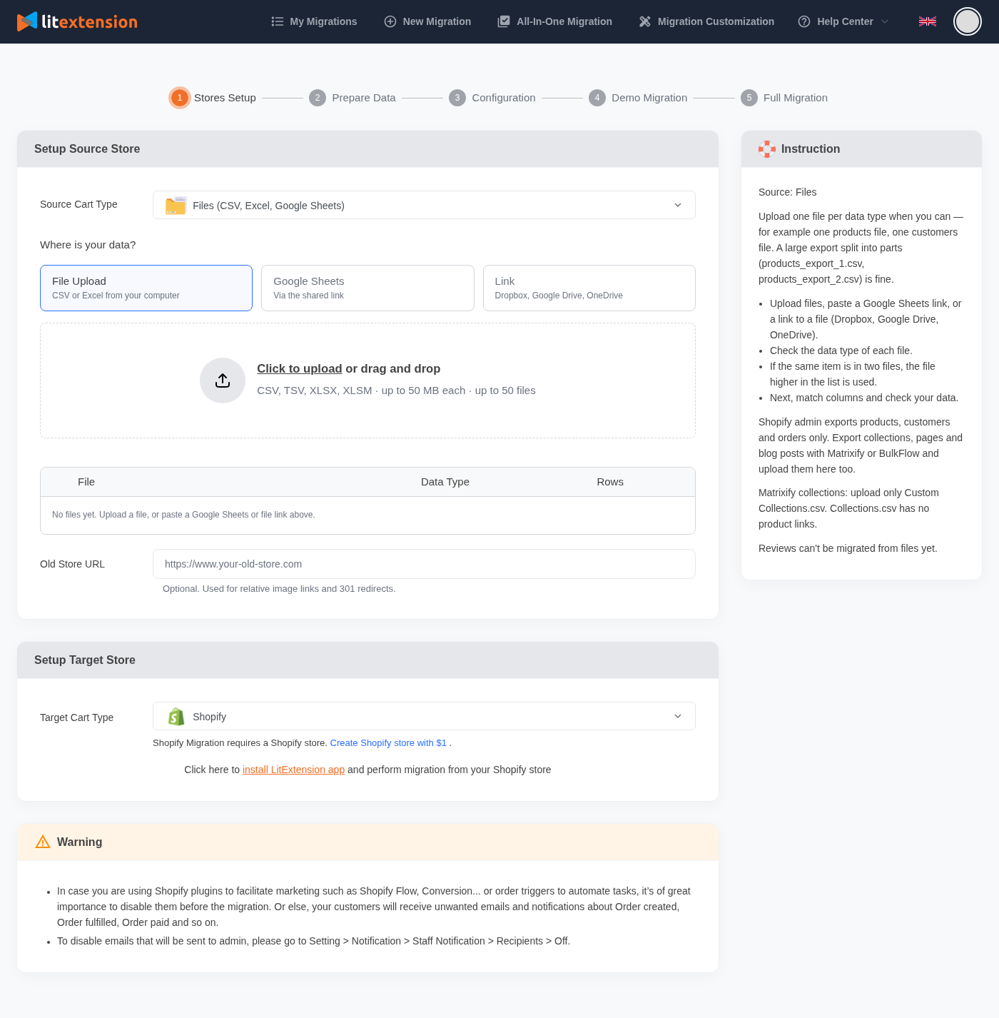Open the user profile avatar

pos(968,21)
